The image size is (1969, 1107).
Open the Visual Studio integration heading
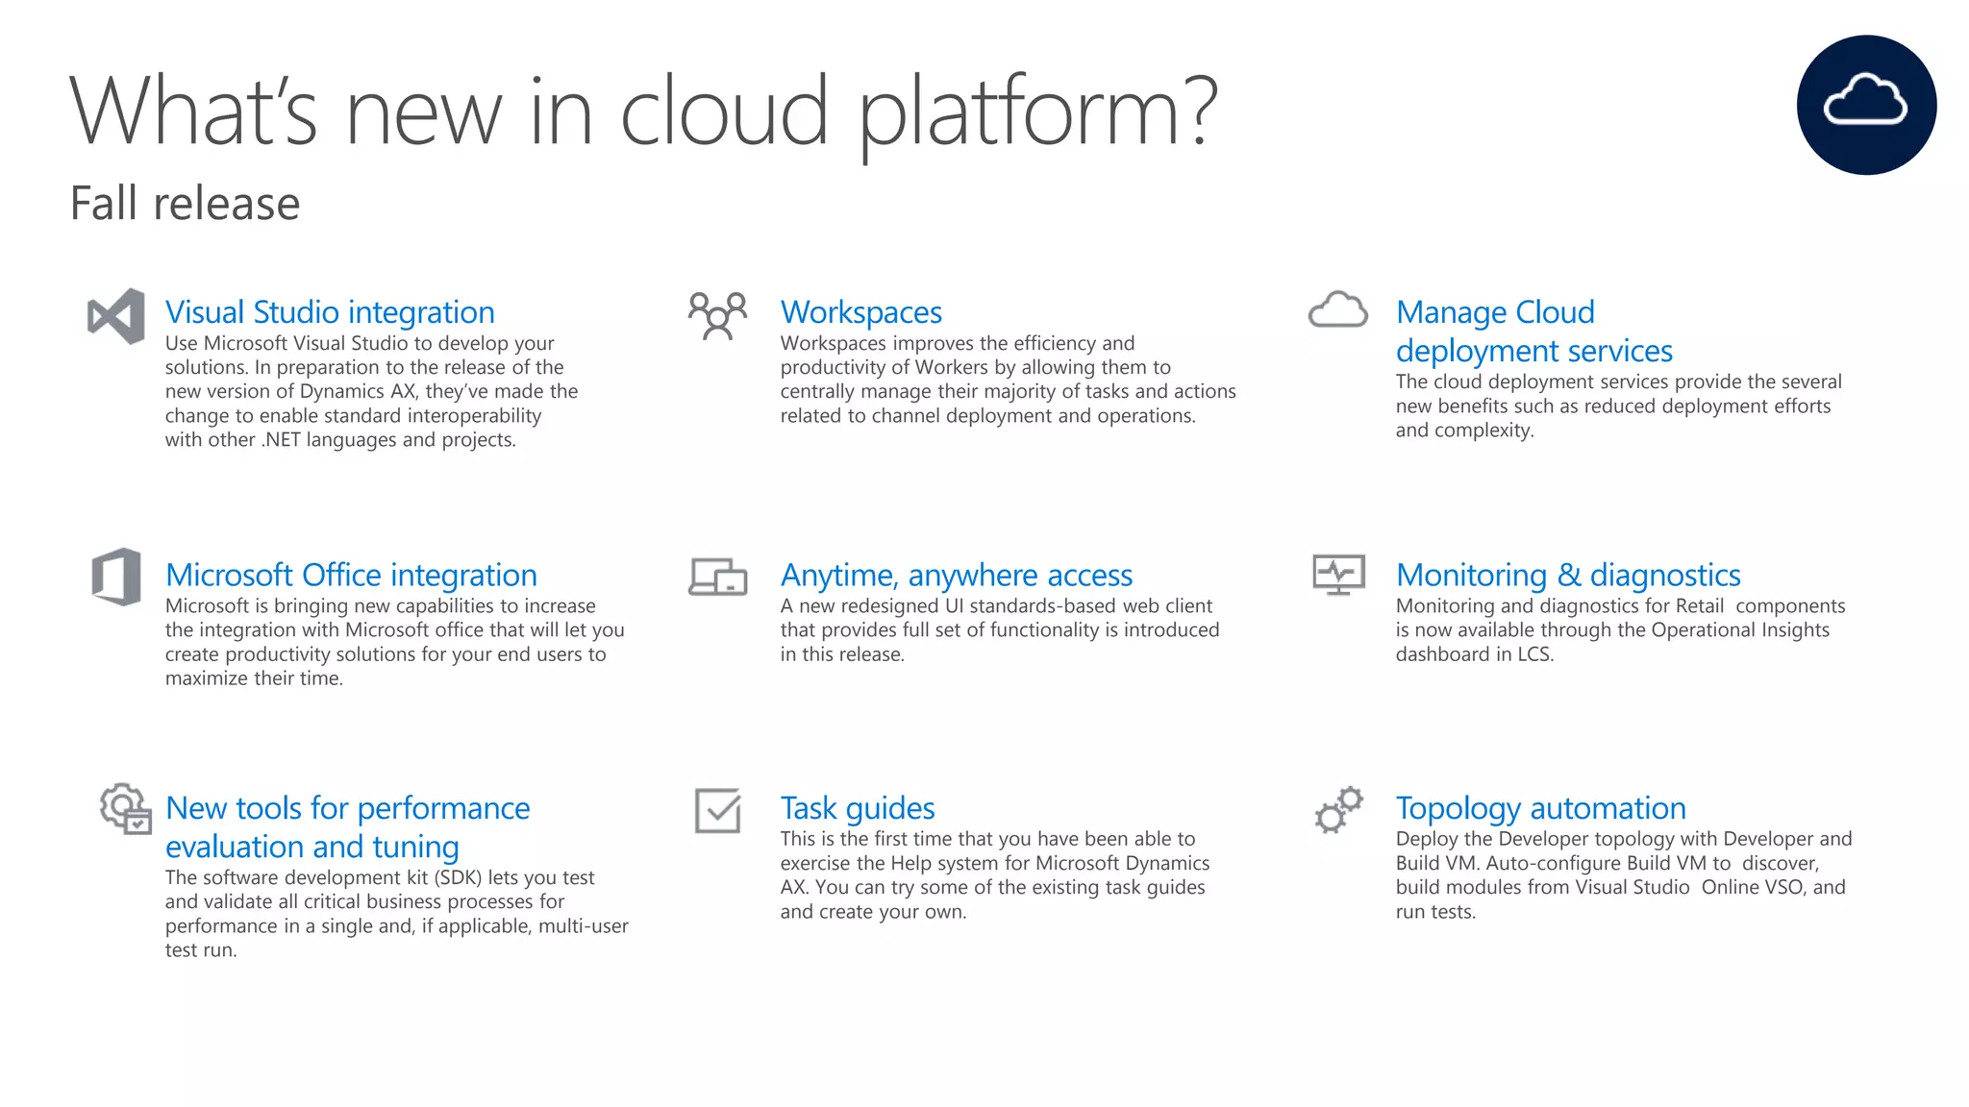(330, 312)
